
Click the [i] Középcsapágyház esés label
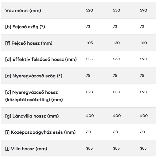(x=40, y=132)
